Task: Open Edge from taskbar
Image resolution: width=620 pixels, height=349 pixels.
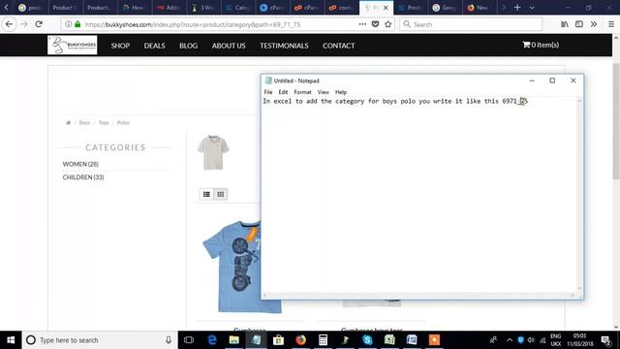Action: pos(212,340)
